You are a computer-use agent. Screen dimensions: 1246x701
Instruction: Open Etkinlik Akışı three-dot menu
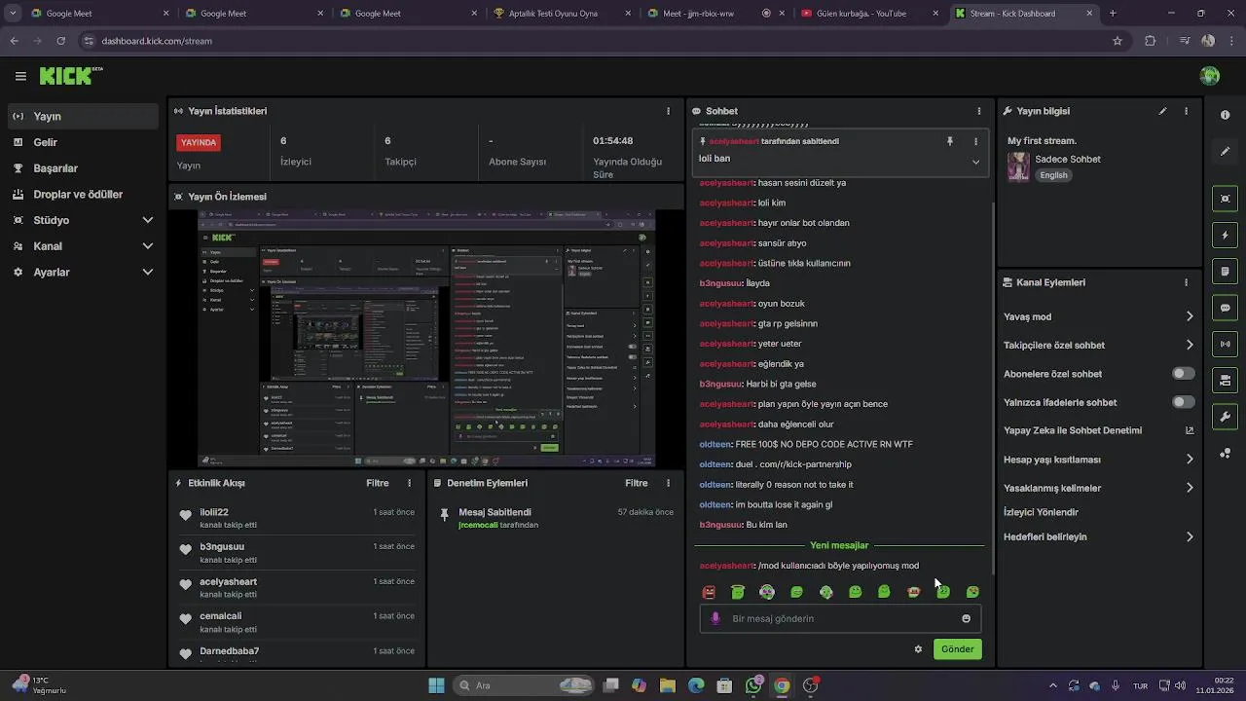tap(409, 483)
